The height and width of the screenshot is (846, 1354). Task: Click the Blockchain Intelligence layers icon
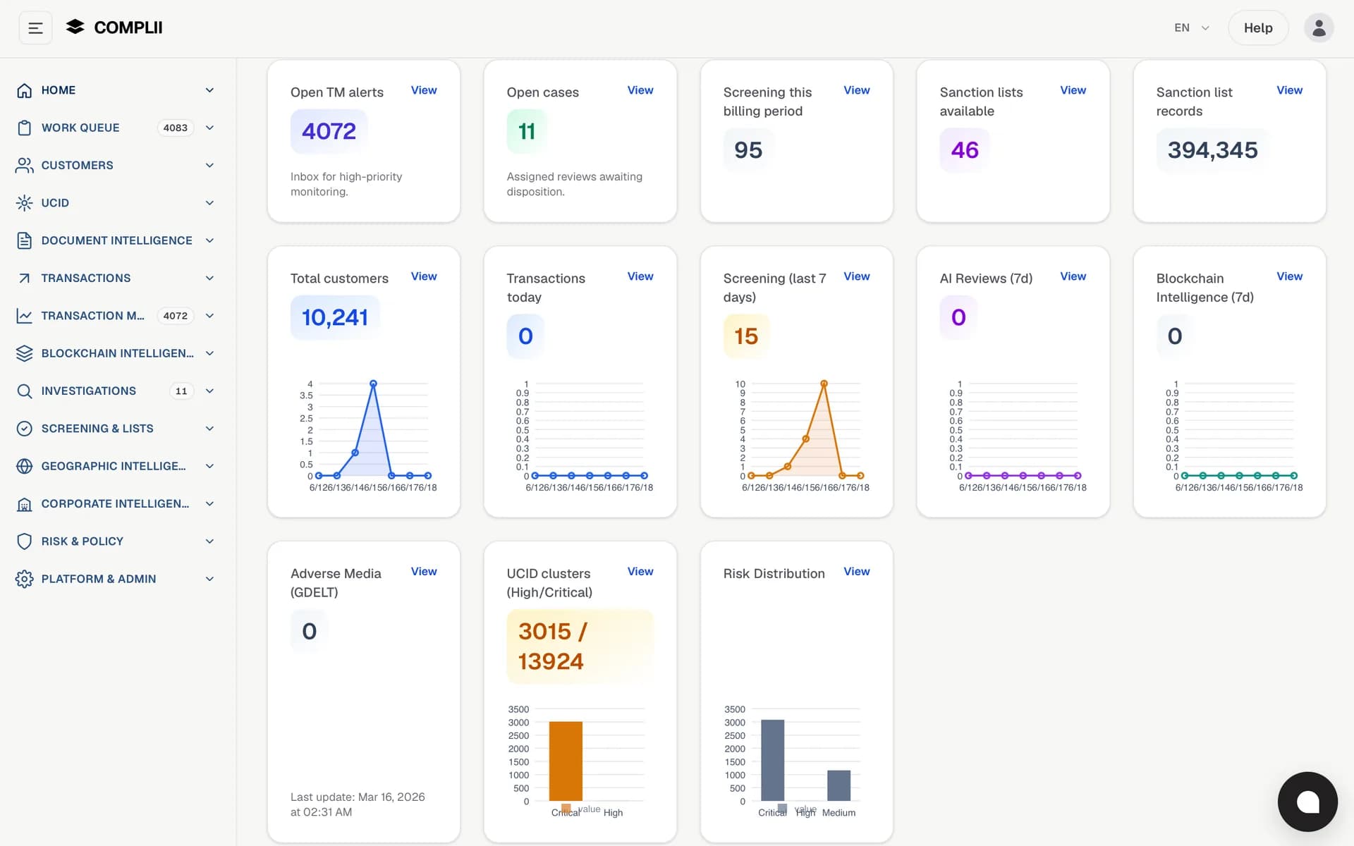[x=25, y=353]
